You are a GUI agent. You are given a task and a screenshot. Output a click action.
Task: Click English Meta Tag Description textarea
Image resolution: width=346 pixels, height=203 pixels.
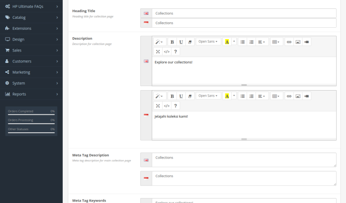point(244,160)
